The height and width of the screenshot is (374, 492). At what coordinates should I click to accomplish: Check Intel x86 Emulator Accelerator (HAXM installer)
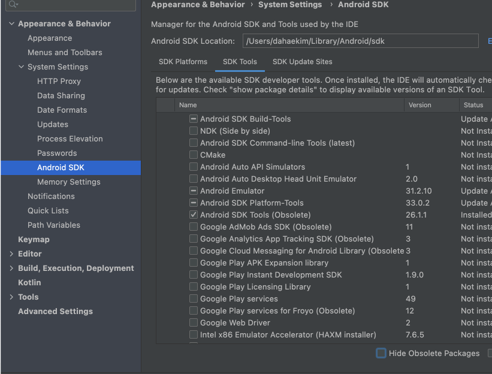coord(194,334)
